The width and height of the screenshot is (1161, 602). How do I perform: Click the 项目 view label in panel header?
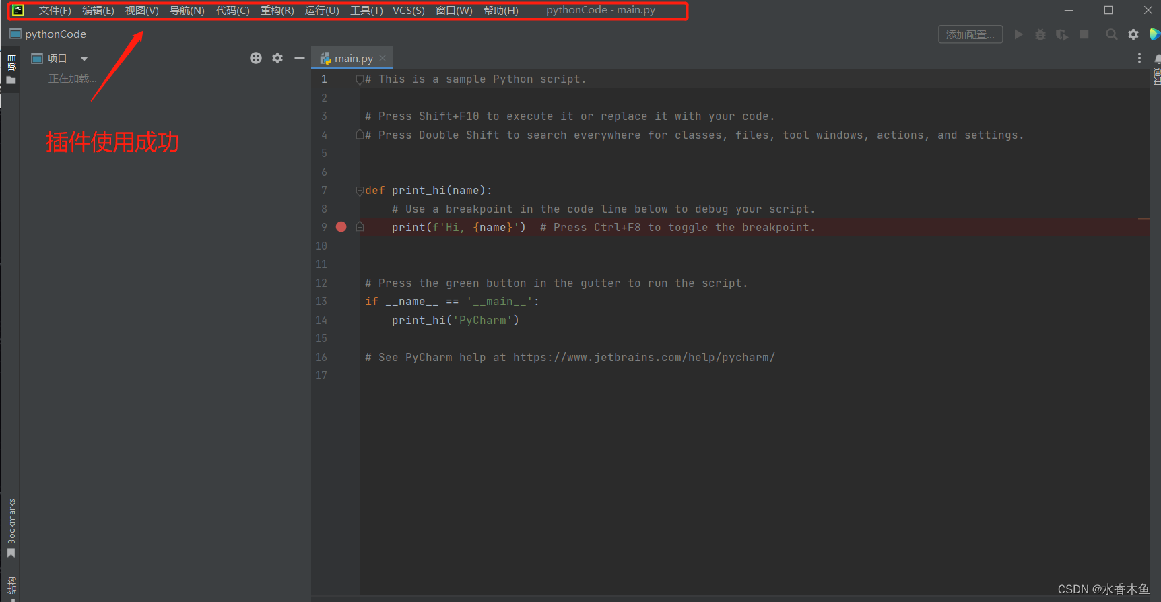tap(57, 59)
